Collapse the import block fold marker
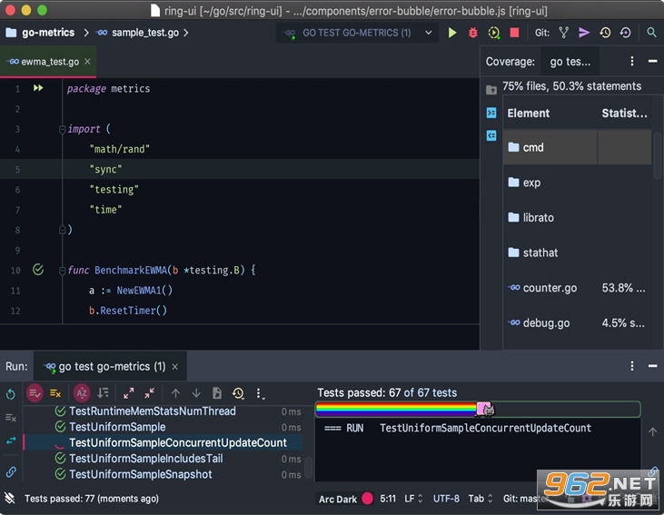Viewport: 664px width, 515px height. [x=62, y=129]
